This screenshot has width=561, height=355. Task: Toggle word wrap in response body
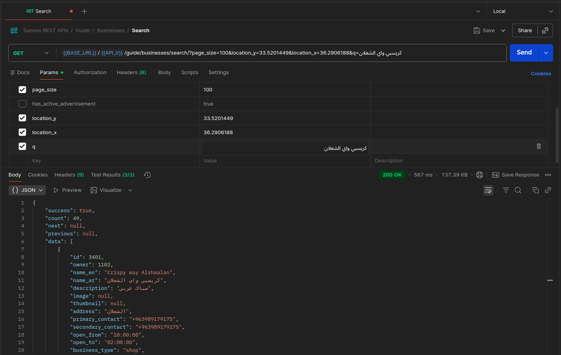click(488, 190)
